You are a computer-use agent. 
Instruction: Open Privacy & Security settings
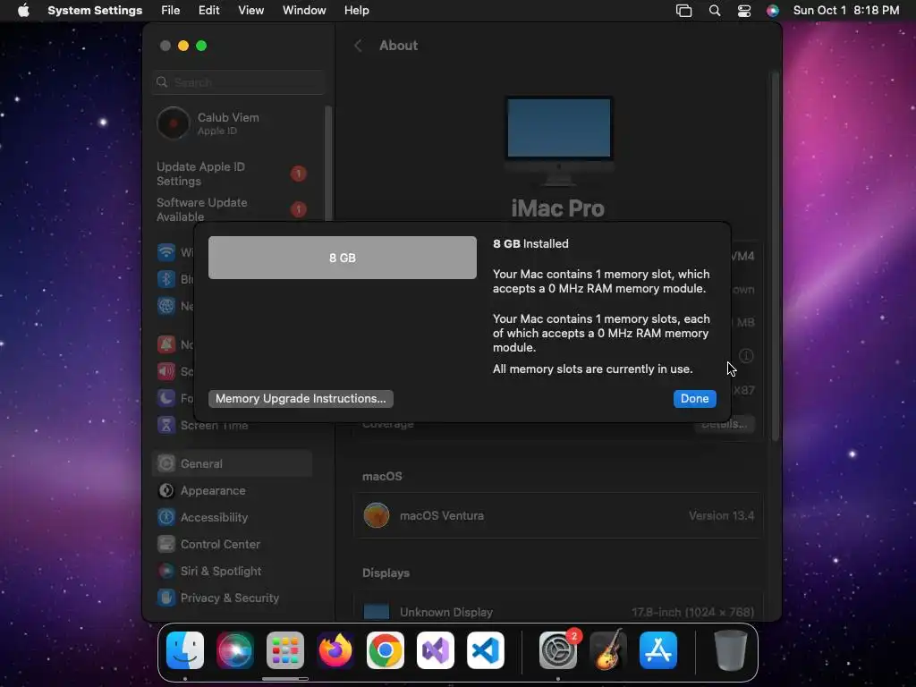tap(232, 598)
